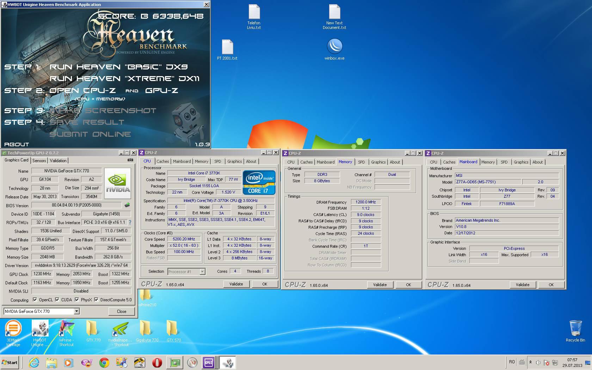Select the 3DMark Vantage desktop shortcut
The width and height of the screenshot is (592, 370).
(x=13, y=333)
